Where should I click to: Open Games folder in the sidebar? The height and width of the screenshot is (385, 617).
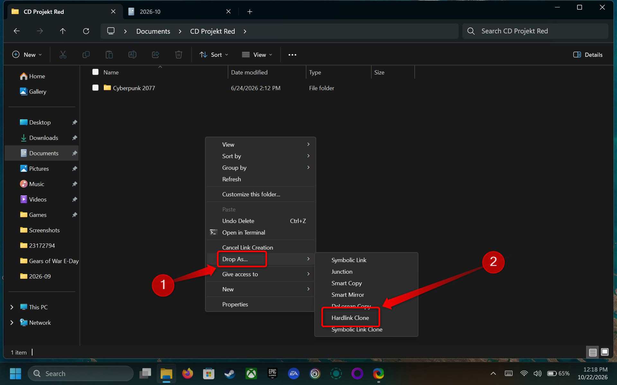(38, 215)
